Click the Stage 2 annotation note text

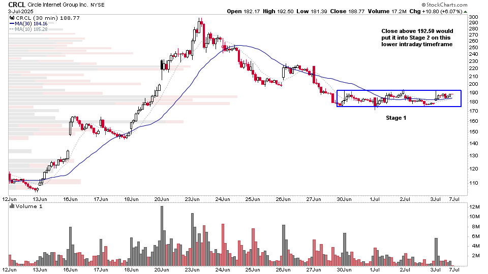[x=417, y=38]
